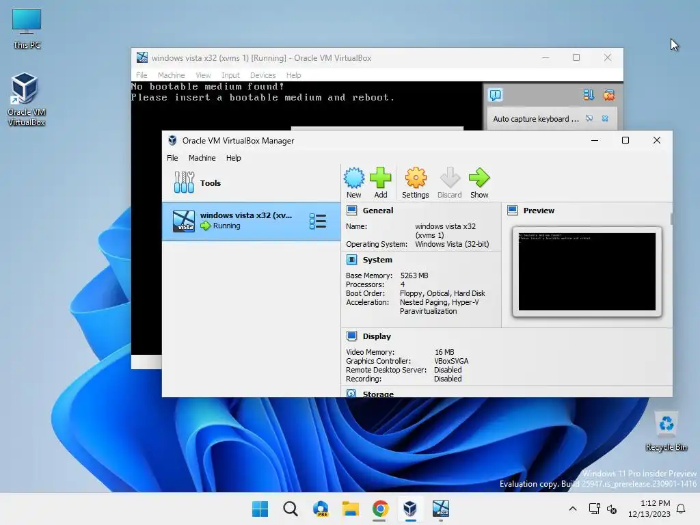Click the New machine toolbar icon
The height and width of the screenshot is (525, 700).
353,183
